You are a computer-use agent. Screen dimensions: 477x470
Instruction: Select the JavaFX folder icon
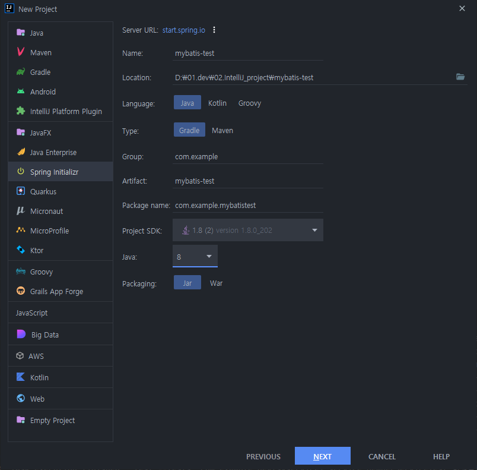[21, 132]
